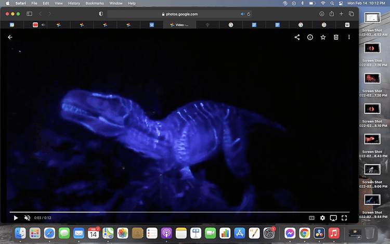This screenshot has height=244, width=390.
Task: Select the Screen Shot 7.26 PM desktop file
Action: (x=372, y=55)
